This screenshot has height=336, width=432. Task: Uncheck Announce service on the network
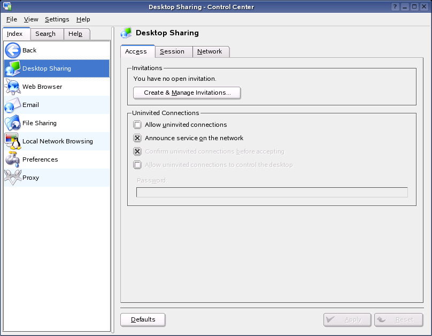click(137, 138)
